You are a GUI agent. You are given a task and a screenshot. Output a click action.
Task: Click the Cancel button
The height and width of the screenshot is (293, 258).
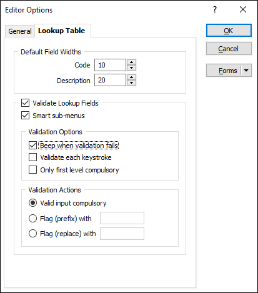pyautogui.click(x=229, y=49)
